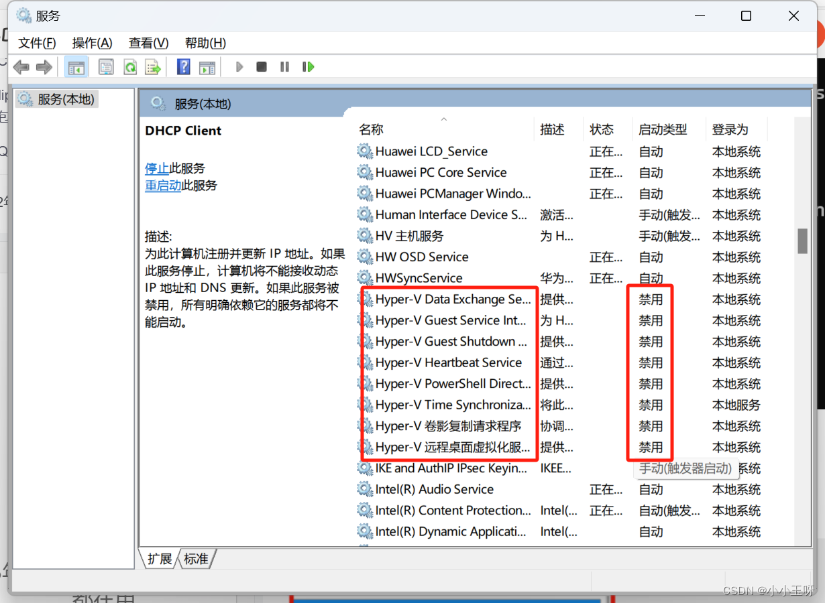
Task: Sort services by clicking the 名称 column header
Action: [371, 129]
